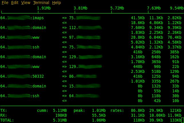The width and height of the screenshot is (184, 123).
Task: Click the 1.91Mb scale marker
Action: (x=44, y=8)
